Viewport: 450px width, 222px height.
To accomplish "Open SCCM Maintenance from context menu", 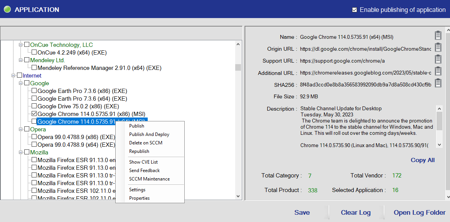I will tap(149, 179).
